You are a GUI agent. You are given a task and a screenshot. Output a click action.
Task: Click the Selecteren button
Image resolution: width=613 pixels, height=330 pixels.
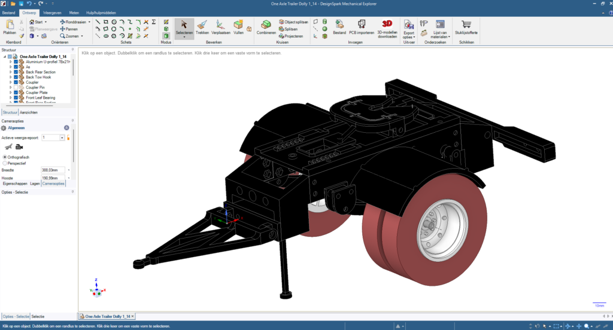pyautogui.click(x=184, y=28)
